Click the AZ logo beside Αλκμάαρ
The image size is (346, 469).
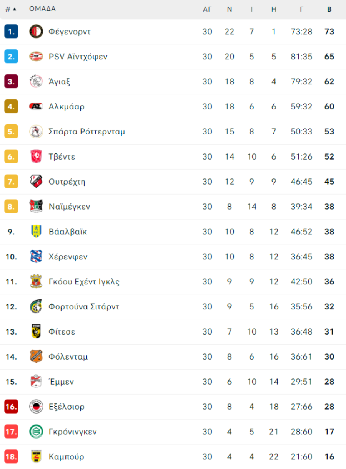tap(36, 107)
